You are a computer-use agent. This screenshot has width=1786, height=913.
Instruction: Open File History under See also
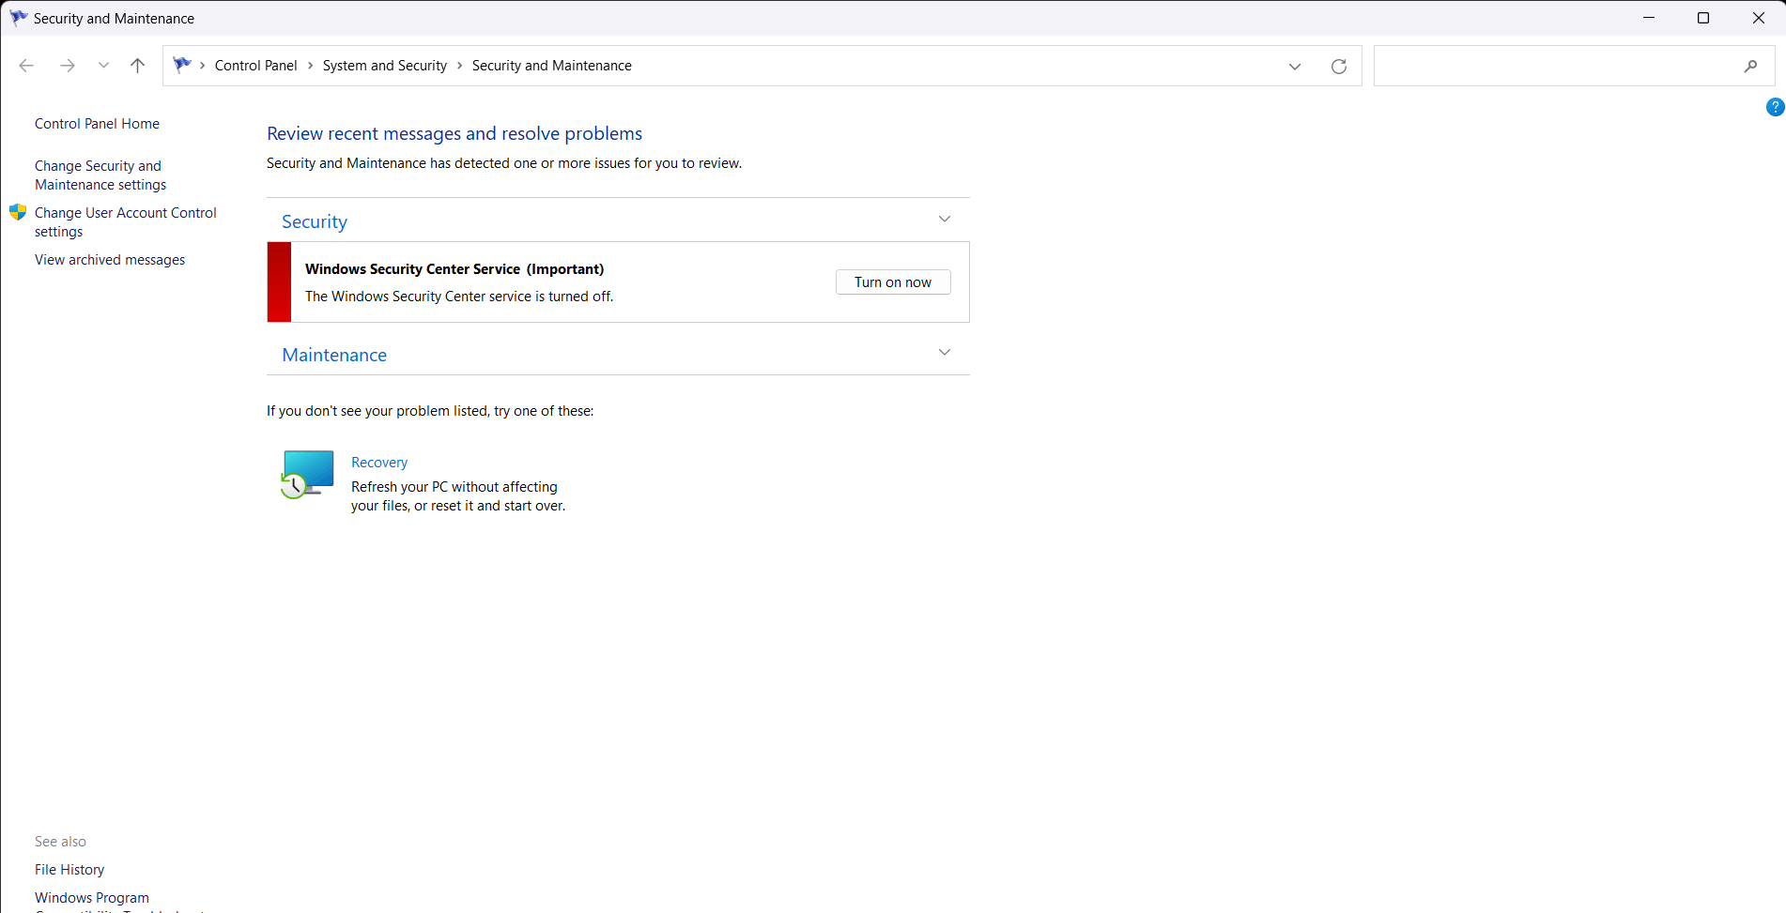click(x=69, y=870)
